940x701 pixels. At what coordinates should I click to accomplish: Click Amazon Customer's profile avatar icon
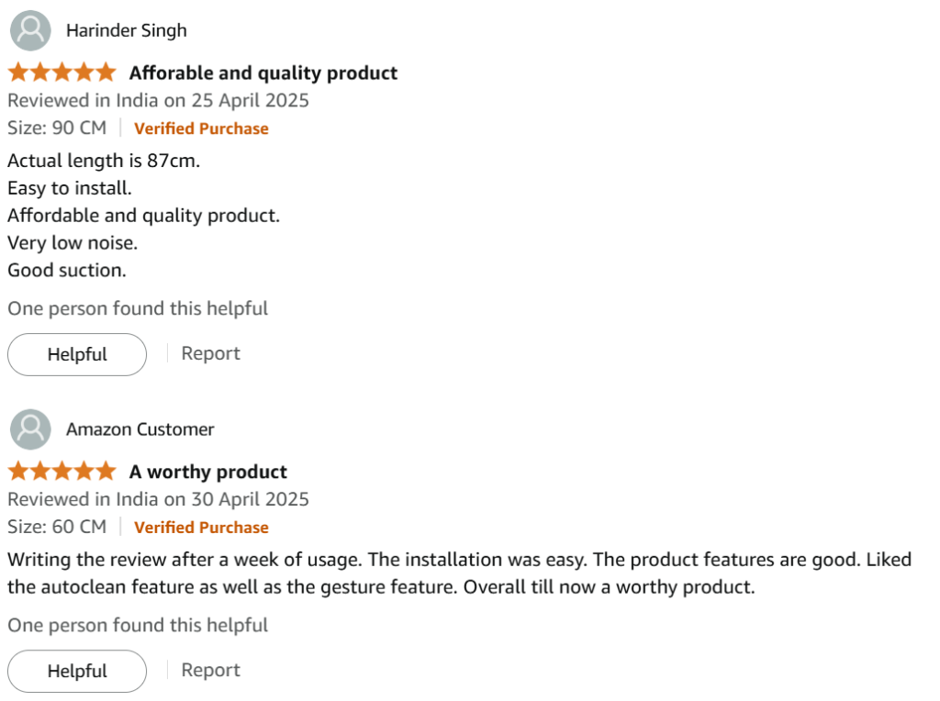click(30, 429)
